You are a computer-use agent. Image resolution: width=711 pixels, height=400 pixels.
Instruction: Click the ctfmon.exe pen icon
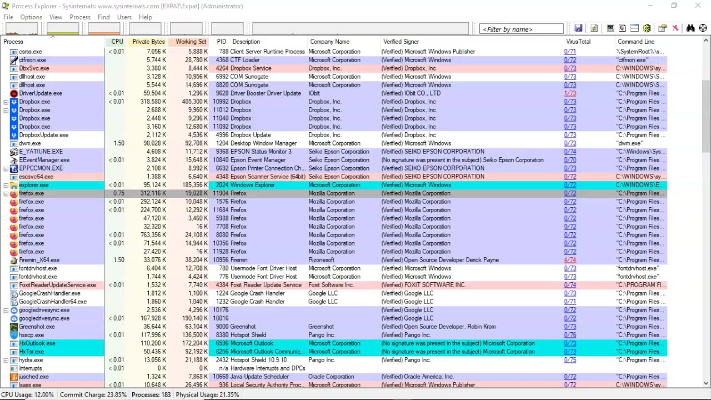click(14, 60)
